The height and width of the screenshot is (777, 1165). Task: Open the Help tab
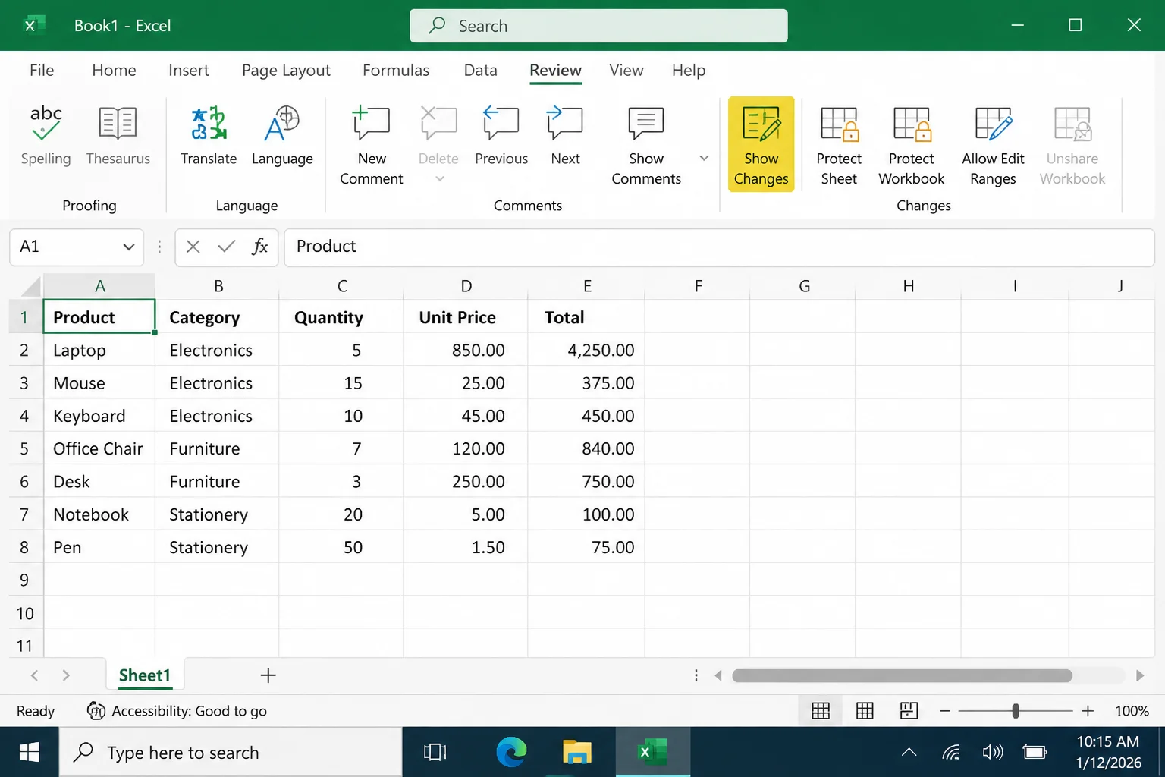[x=689, y=71]
